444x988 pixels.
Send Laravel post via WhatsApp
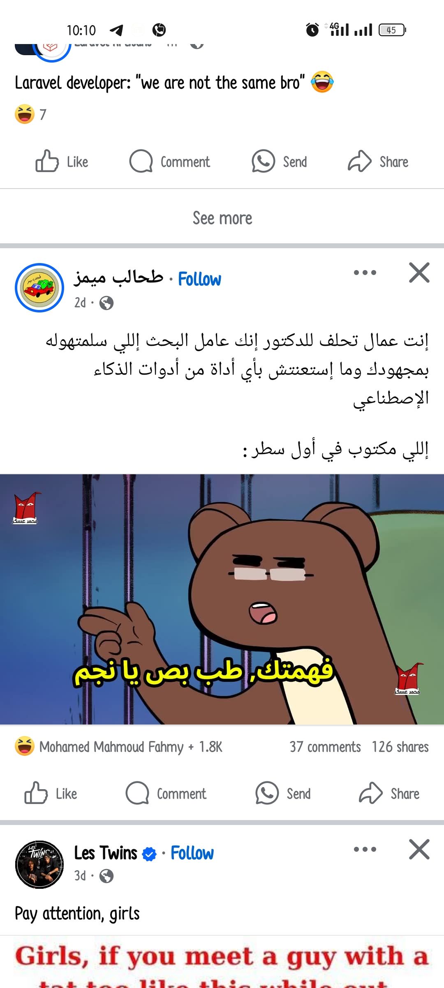click(x=279, y=161)
